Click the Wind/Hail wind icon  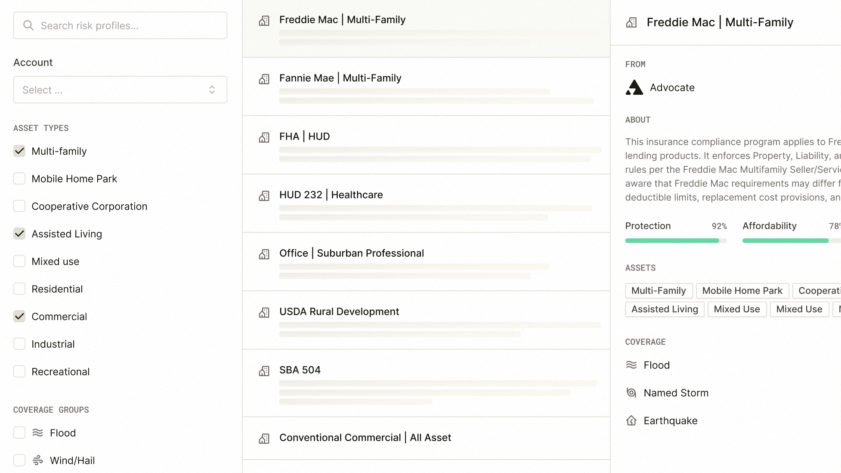pyautogui.click(x=38, y=460)
